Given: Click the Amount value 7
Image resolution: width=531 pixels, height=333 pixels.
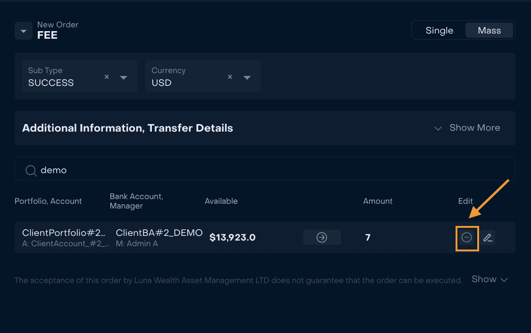Looking at the screenshot, I should tap(368, 237).
